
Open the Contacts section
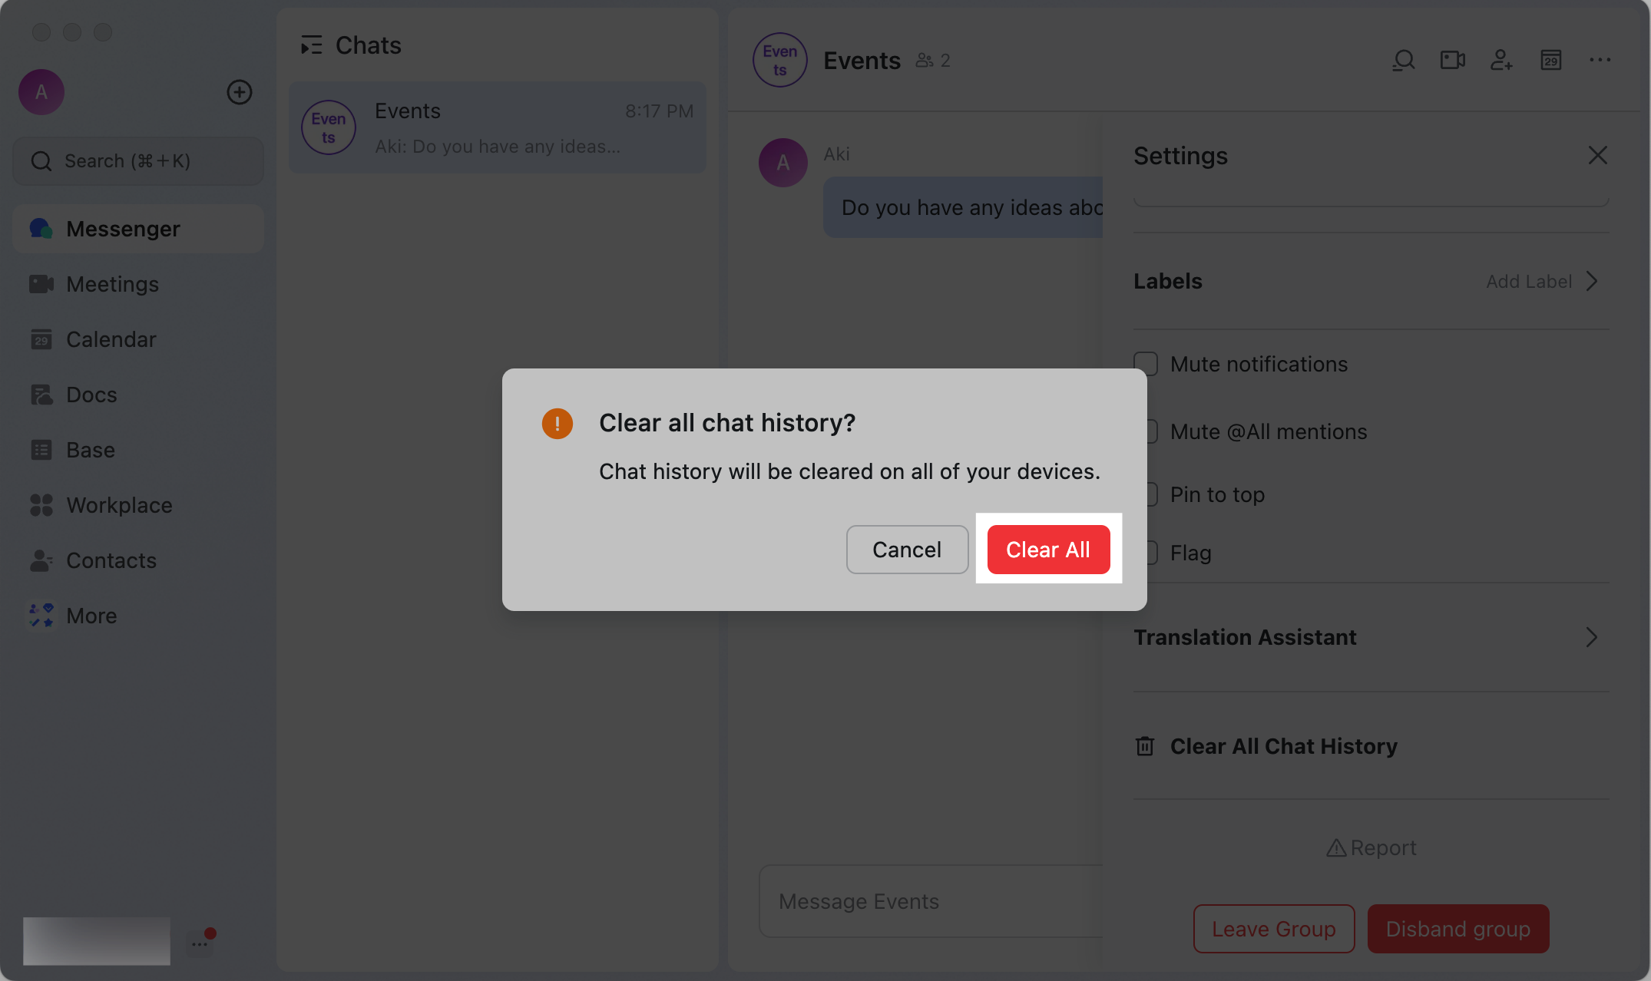point(111,560)
